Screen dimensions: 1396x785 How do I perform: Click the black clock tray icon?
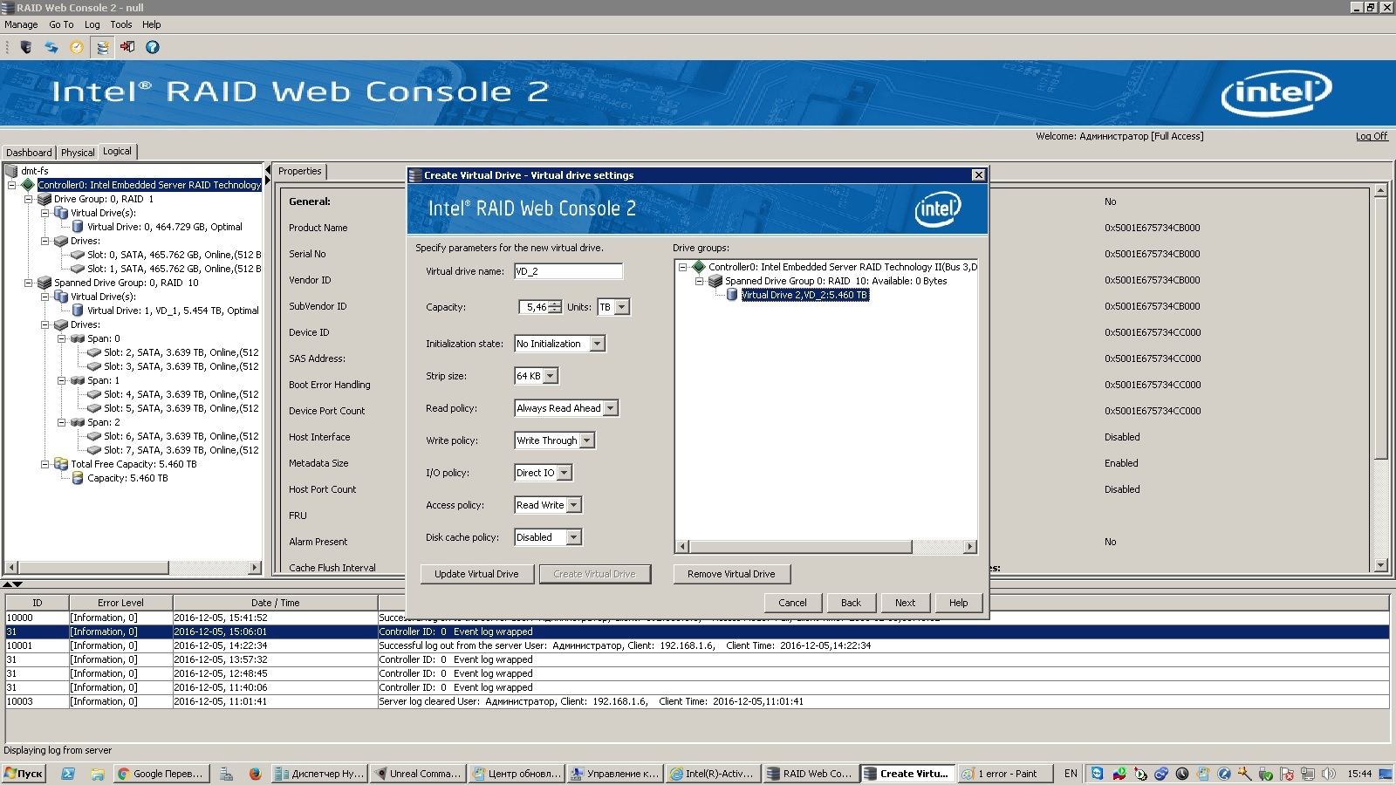1182,774
